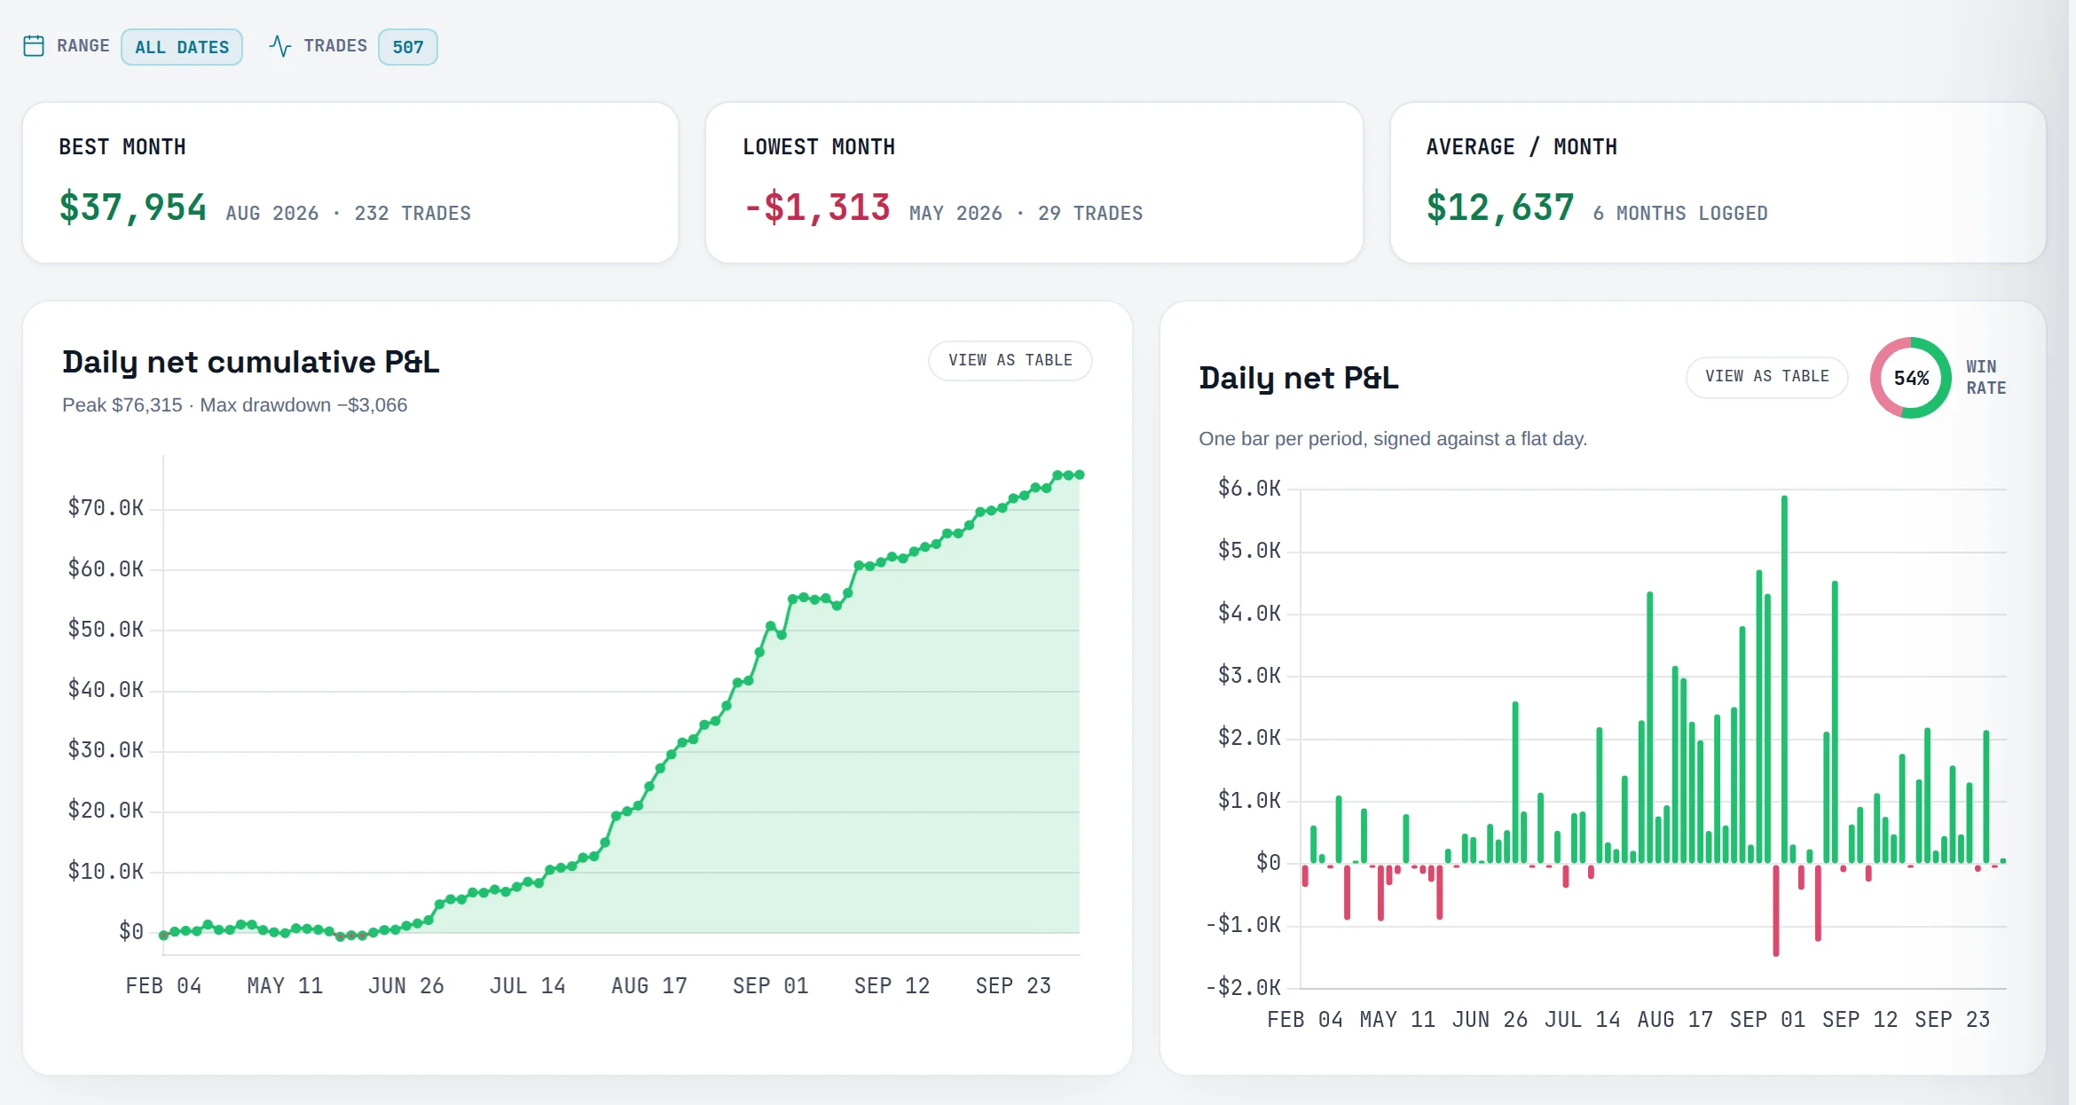Click the -$2.0K axis label in Daily P&L
2076x1105 pixels.
[1243, 988]
